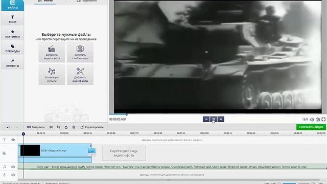Click the green Сохранить видео button
The image size is (327, 184).
(311, 127)
